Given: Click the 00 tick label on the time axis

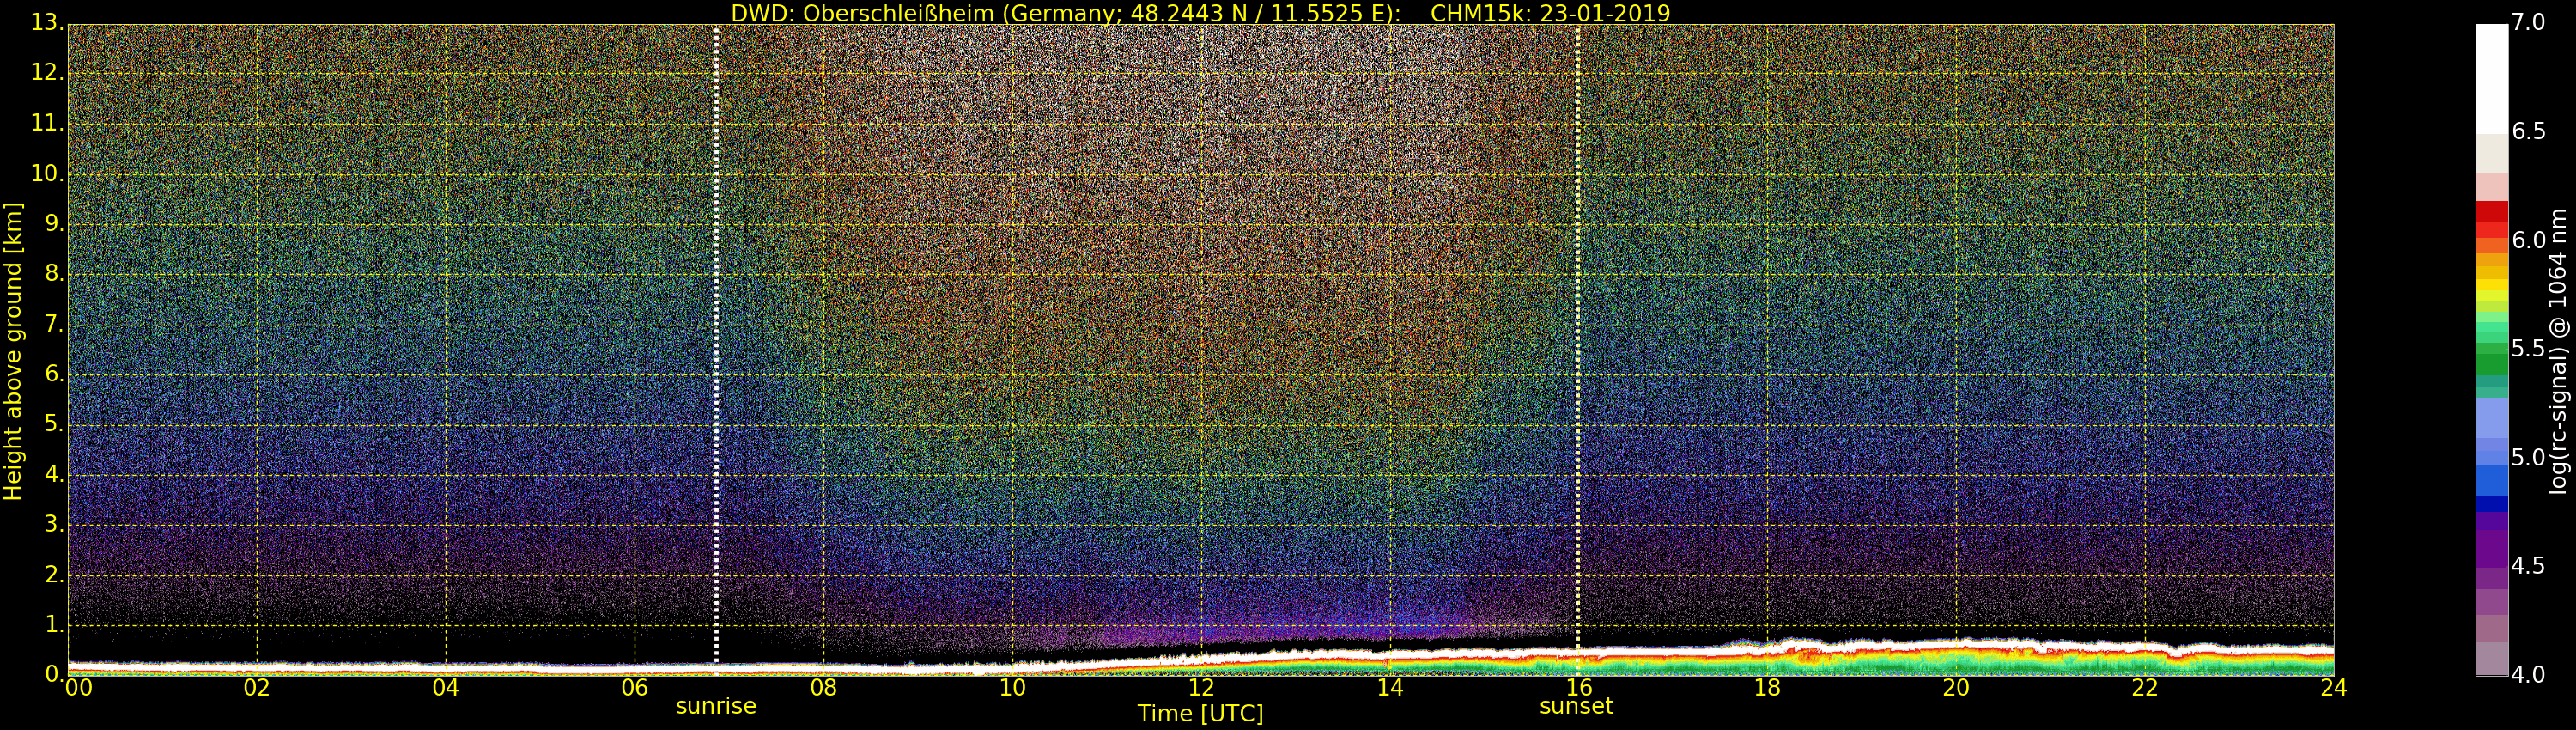Looking at the screenshot, I should [78, 688].
